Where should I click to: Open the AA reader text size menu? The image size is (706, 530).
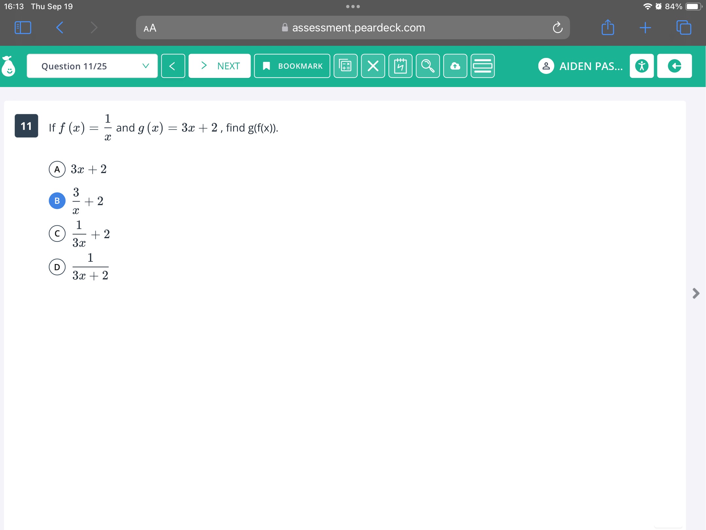tap(150, 28)
